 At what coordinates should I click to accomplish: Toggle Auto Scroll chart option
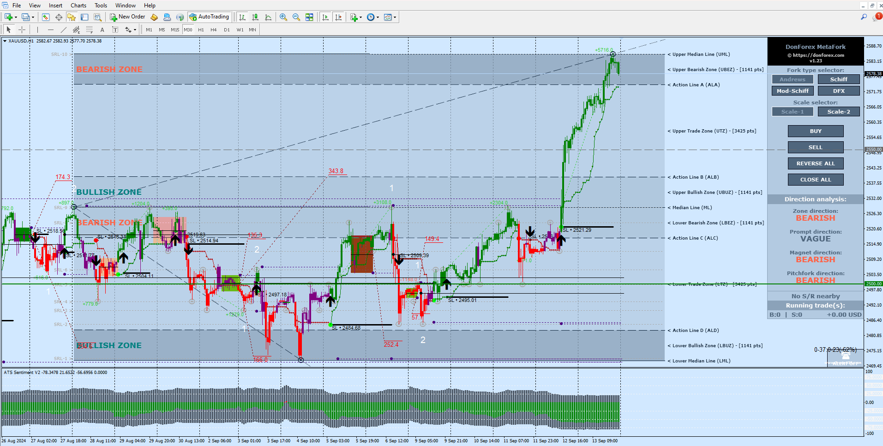(325, 17)
